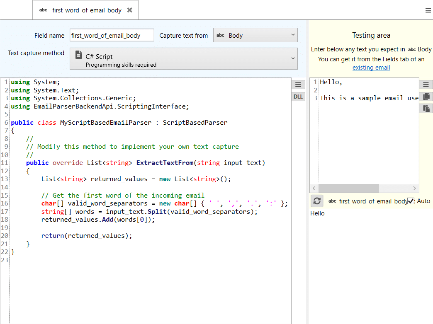Click the document icon beside C# Script

tap(78, 55)
